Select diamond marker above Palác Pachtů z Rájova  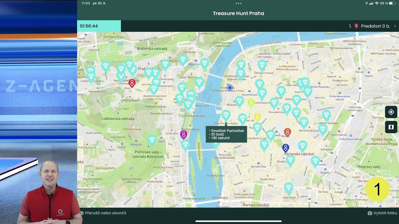coord(226,115)
